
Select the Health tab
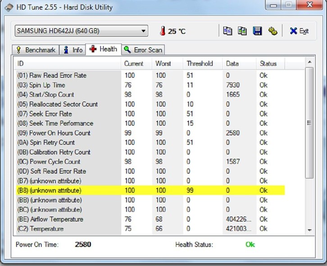point(104,49)
